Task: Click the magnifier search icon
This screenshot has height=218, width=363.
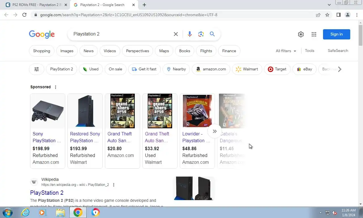Action: point(212,34)
